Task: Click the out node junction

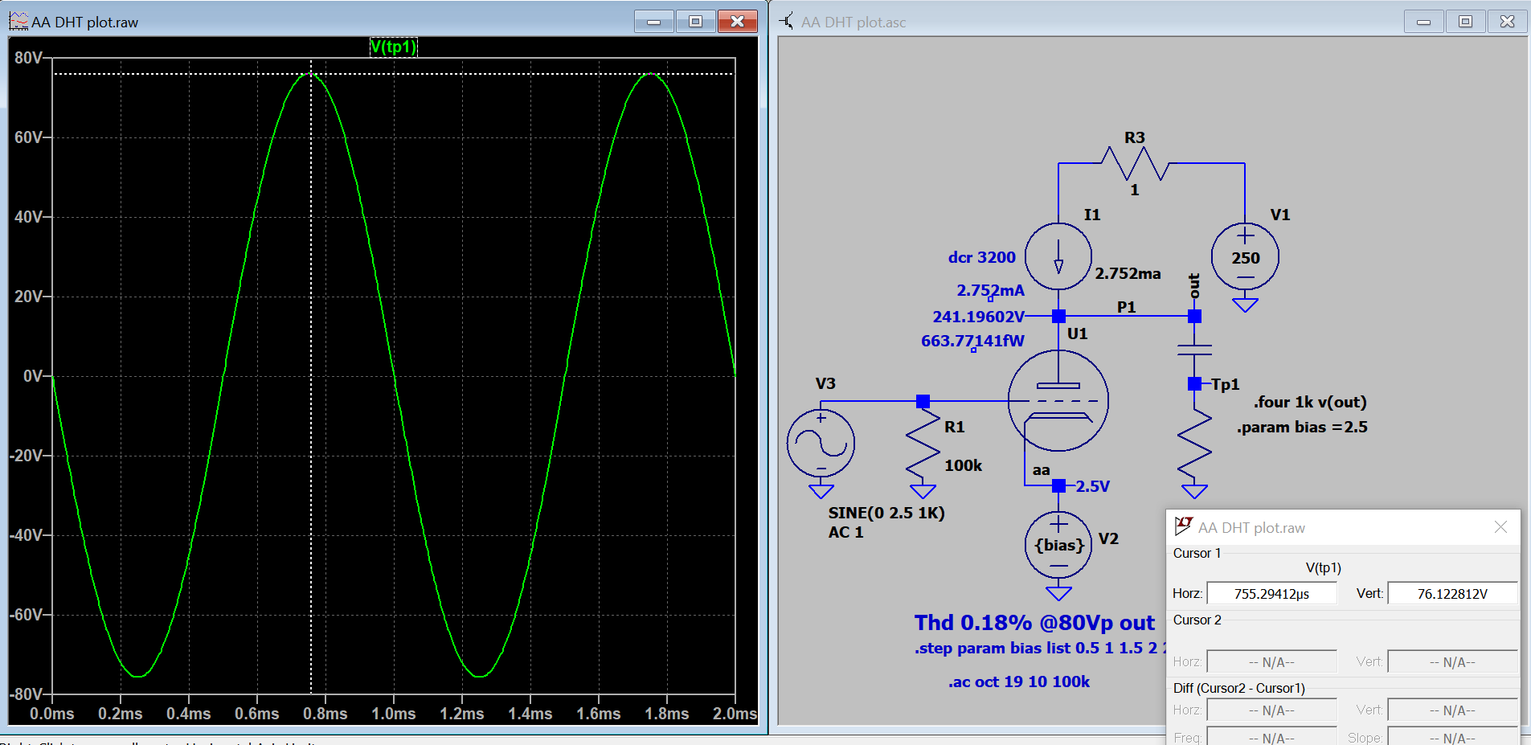Action: 1194,316
